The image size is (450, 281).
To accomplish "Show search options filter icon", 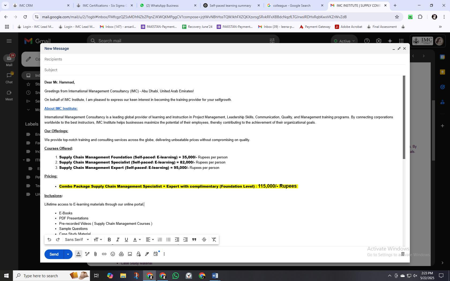I will point(272,41).
